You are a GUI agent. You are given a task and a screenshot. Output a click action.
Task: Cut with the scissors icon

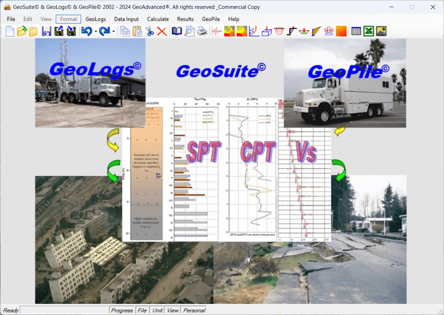(150, 31)
